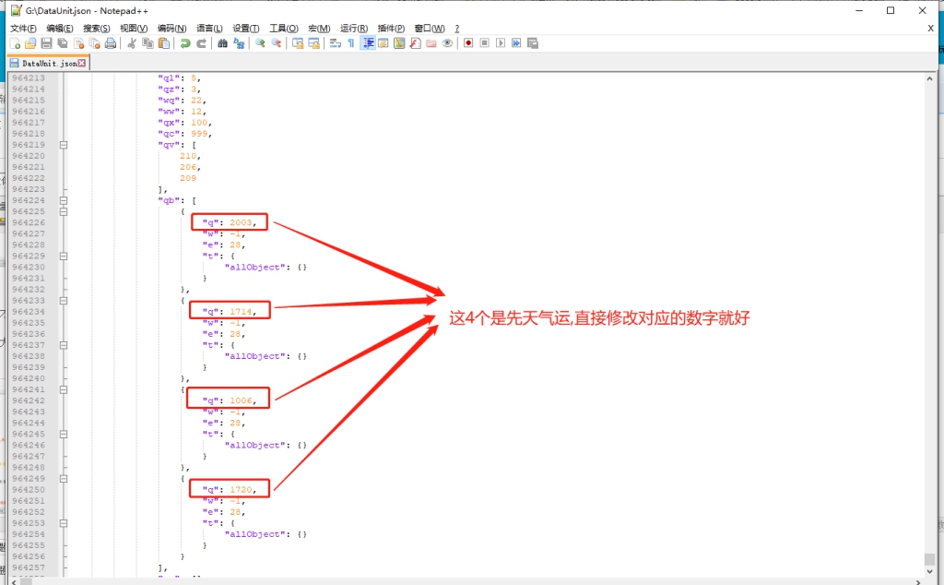
Task: Click the vertical scrollbar up arrow
Action: point(929,79)
